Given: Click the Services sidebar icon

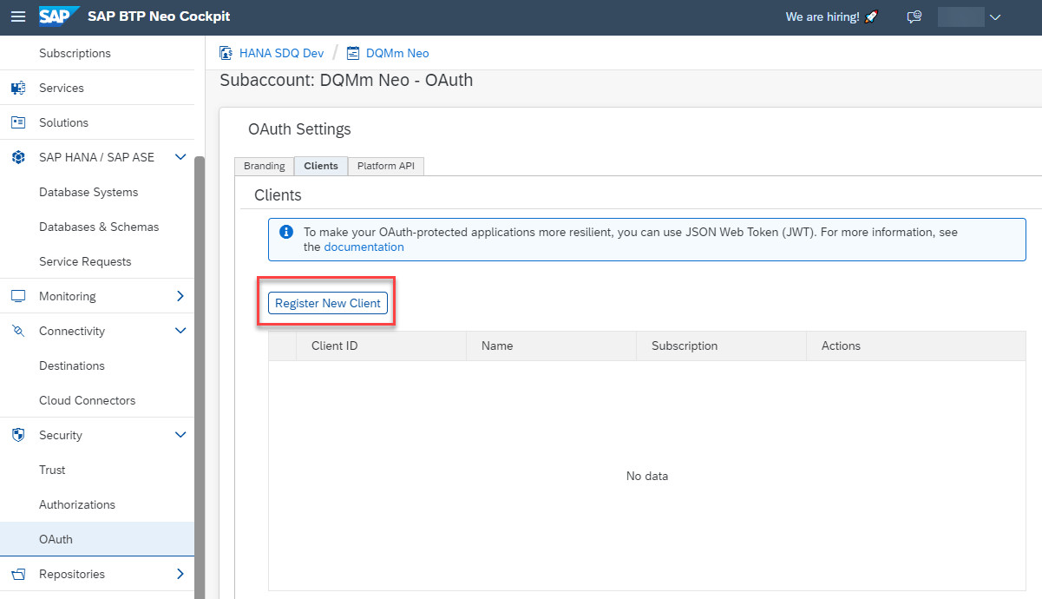Looking at the screenshot, I should tap(18, 88).
